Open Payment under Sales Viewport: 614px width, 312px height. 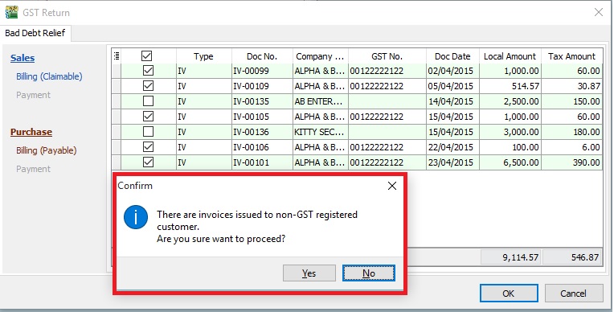coord(33,95)
